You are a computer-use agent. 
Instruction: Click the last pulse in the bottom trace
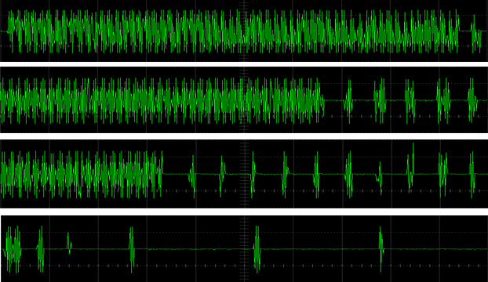(381, 249)
